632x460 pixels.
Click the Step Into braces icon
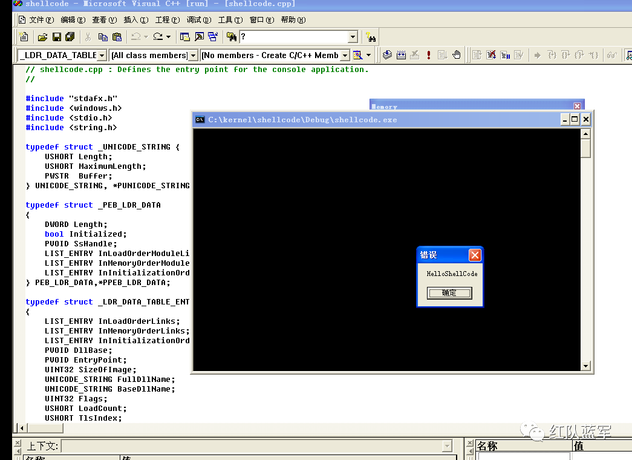(552, 55)
